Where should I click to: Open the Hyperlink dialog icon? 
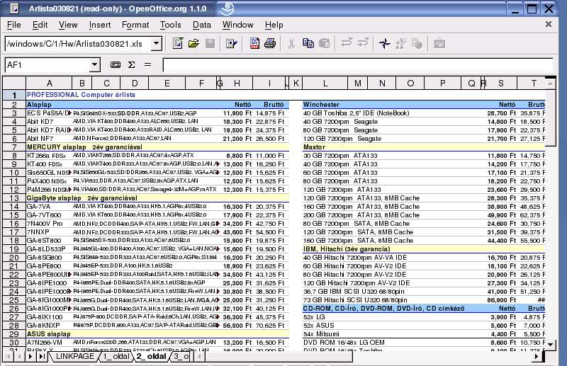coord(417,44)
